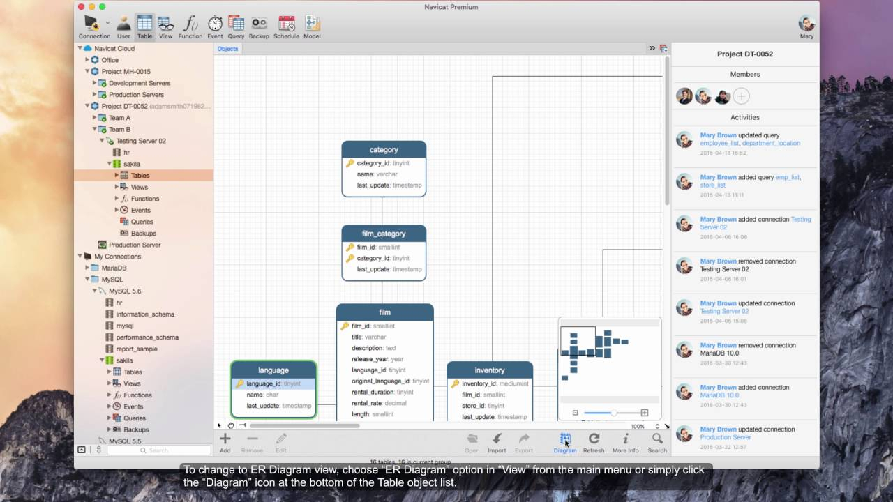This screenshot has width=893, height=502.
Task: Click the Schedule toolbar icon
Action: coord(286,26)
